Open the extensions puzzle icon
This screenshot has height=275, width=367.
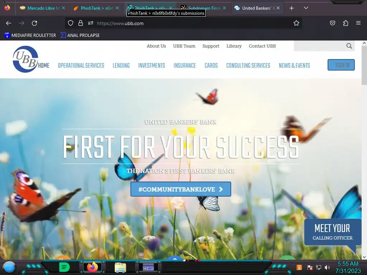[345, 23]
